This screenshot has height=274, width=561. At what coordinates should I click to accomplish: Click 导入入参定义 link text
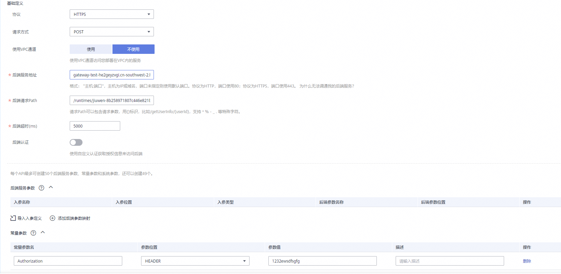(30, 218)
